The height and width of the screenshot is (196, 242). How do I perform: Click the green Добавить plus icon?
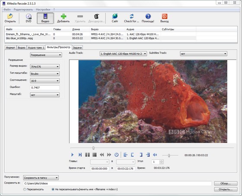point(64,16)
